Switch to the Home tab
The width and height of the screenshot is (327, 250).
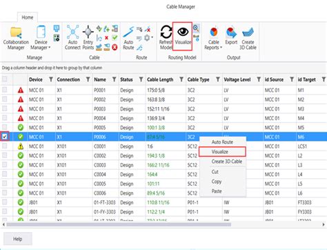click(28, 17)
